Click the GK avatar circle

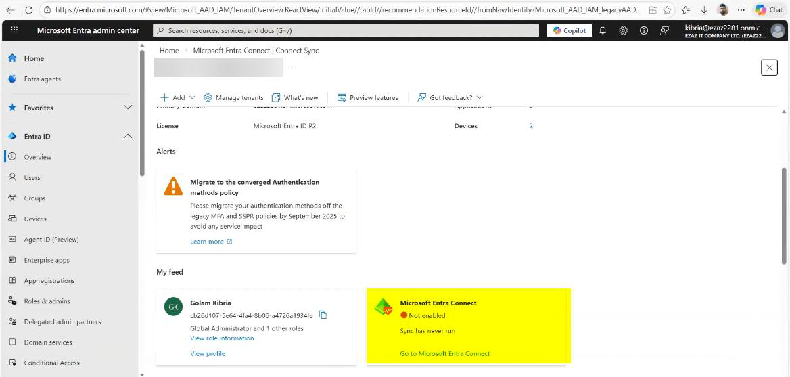click(173, 307)
